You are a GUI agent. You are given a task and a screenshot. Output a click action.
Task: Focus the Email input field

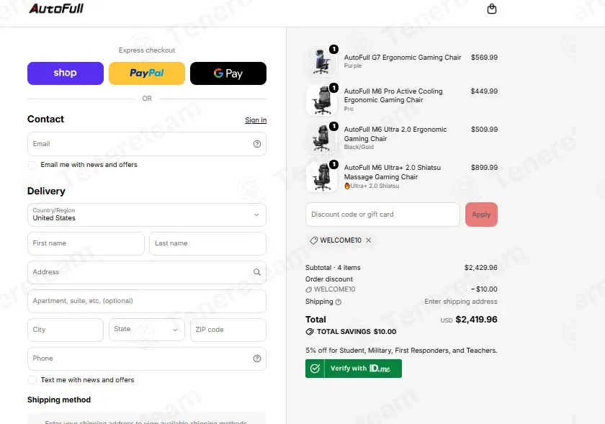click(x=147, y=144)
